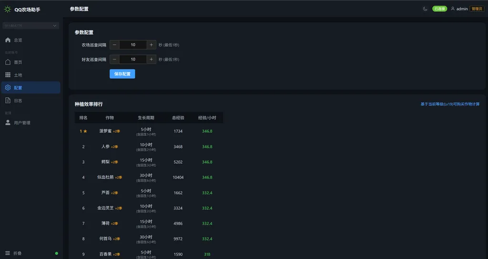The height and width of the screenshot is (259, 488).
Task: Click the 首页 house icon in sidebar
Action: [8, 62]
